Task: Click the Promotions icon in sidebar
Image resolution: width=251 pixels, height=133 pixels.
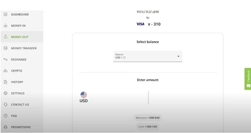Action: pos(5,127)
